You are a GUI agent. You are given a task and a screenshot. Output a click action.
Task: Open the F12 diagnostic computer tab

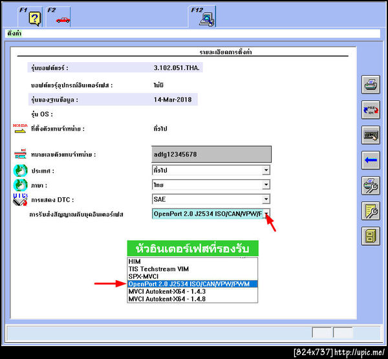tap(202, 17)
